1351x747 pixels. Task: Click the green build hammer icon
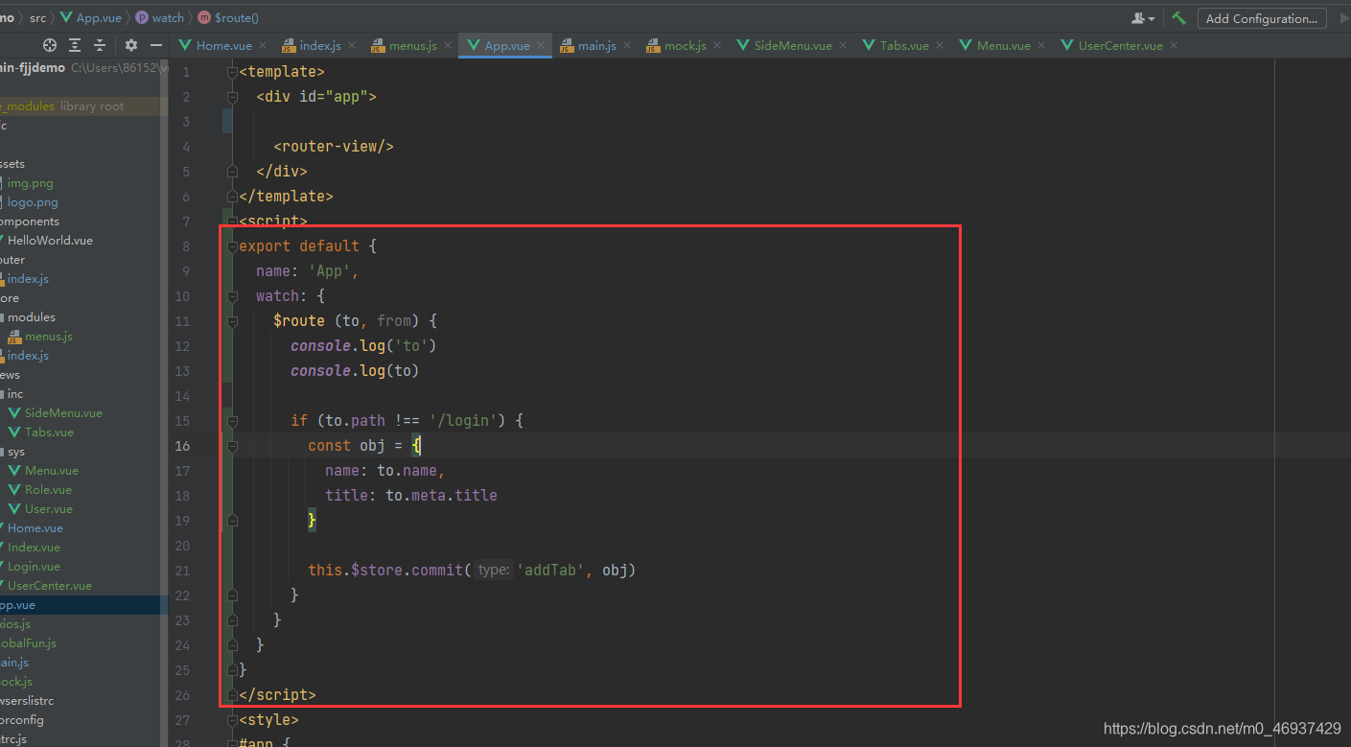tap(1178, 18)
